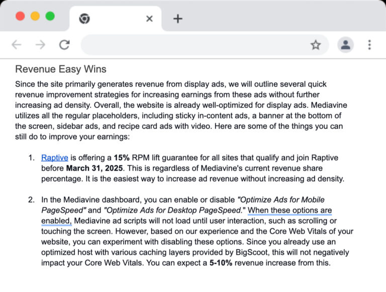This screenshot has width=386, height=292.
Task: Open the user profile avatar menu
Action: (x=345, y=45)
